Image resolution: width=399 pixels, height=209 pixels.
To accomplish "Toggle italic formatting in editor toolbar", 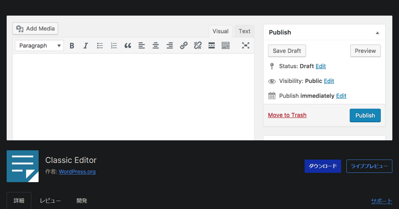I will point(85,46).
